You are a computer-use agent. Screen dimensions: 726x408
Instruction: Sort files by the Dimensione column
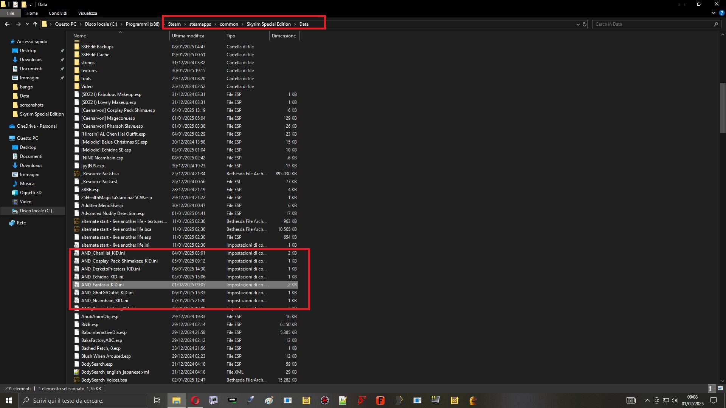click(284, 36)
